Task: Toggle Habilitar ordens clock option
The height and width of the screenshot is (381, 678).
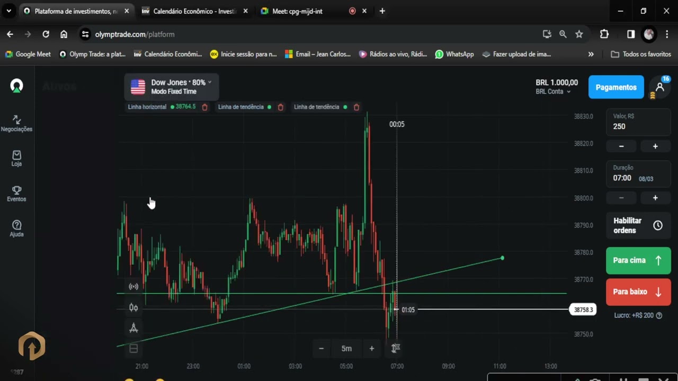Action: [638, 225]
